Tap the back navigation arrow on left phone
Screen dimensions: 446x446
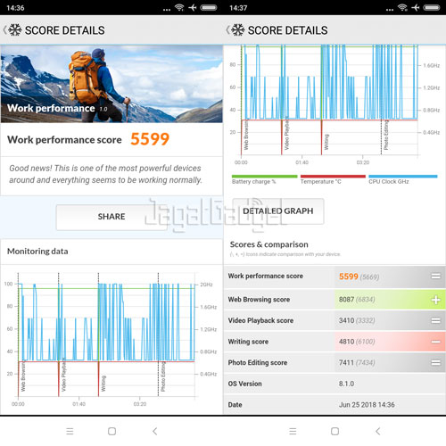point(154,431)
